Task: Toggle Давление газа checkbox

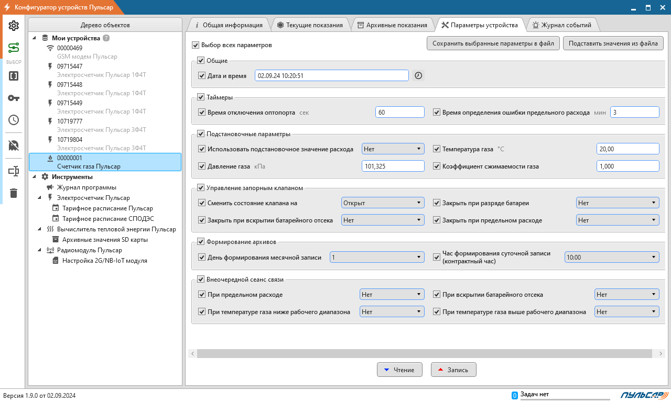Action: pos(202,166)
